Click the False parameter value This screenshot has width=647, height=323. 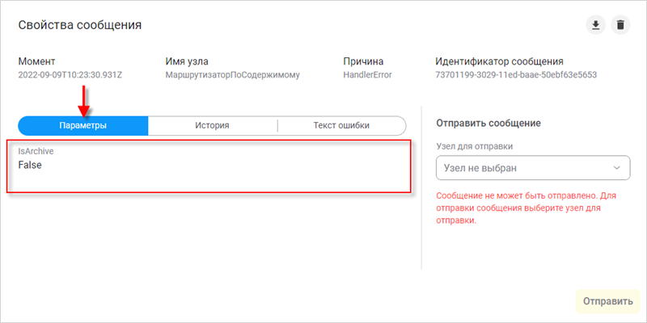point(30,165)
